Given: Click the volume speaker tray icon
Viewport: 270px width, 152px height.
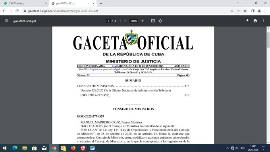Looking at the screenshot, I should point(237,148).
